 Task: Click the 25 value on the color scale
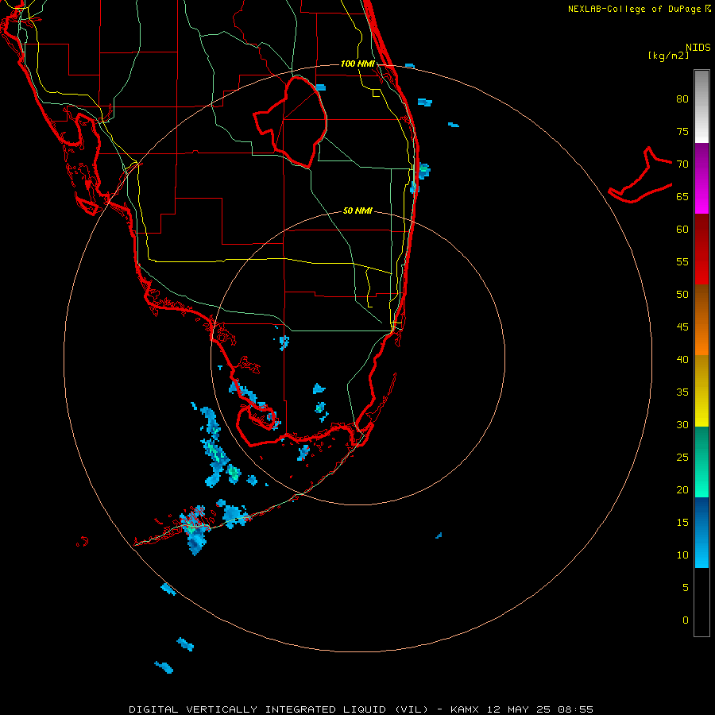click(682, 457)
